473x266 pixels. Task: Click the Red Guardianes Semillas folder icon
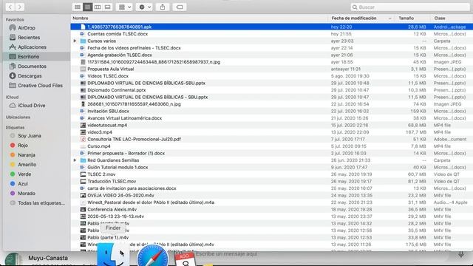83,160
